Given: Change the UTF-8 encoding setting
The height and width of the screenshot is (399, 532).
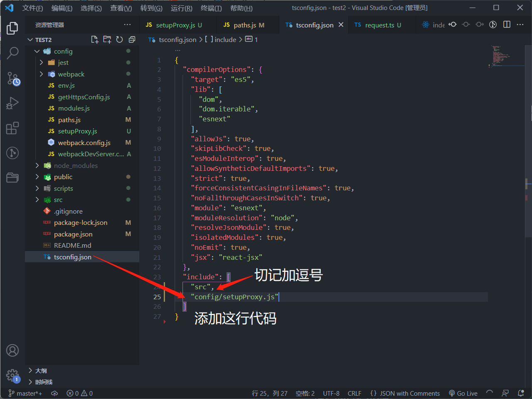Looking at the screenshot, I should click(331, 393).
